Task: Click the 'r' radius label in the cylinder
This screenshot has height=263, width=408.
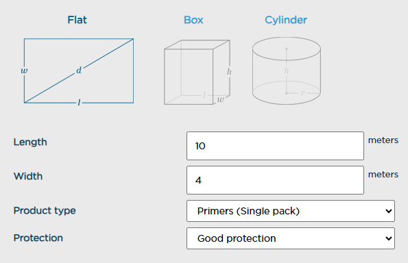Action: (x=302, y=92)
